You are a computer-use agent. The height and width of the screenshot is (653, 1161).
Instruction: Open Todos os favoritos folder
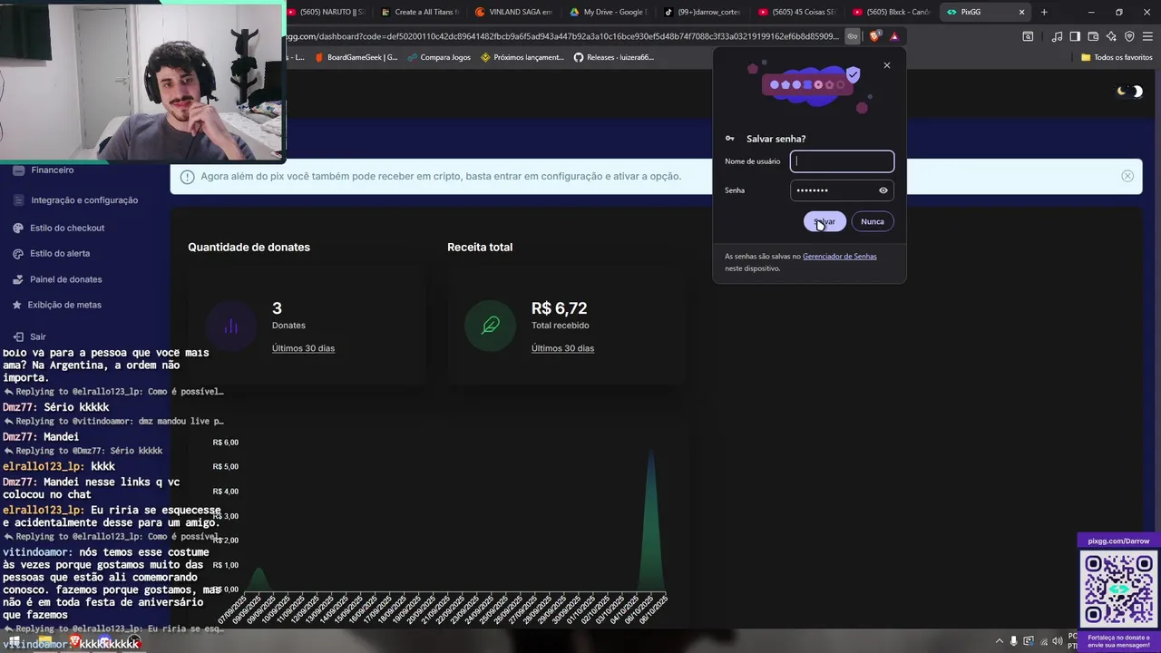click(x=1117, y=57)
